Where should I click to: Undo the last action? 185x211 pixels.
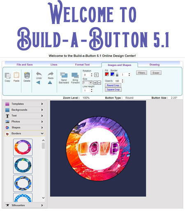(39, 74)
